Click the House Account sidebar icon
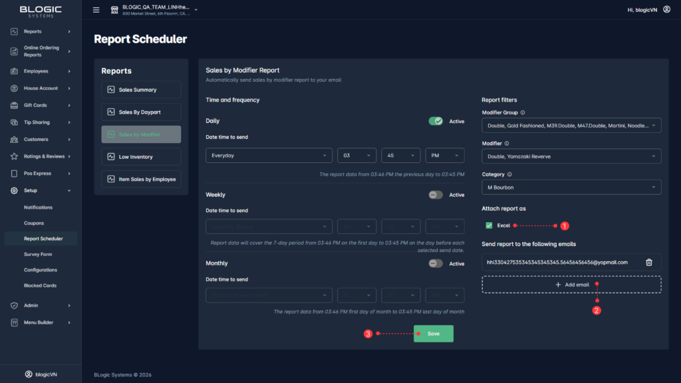Viewport: 681px width, 383px height. point(15,88)
